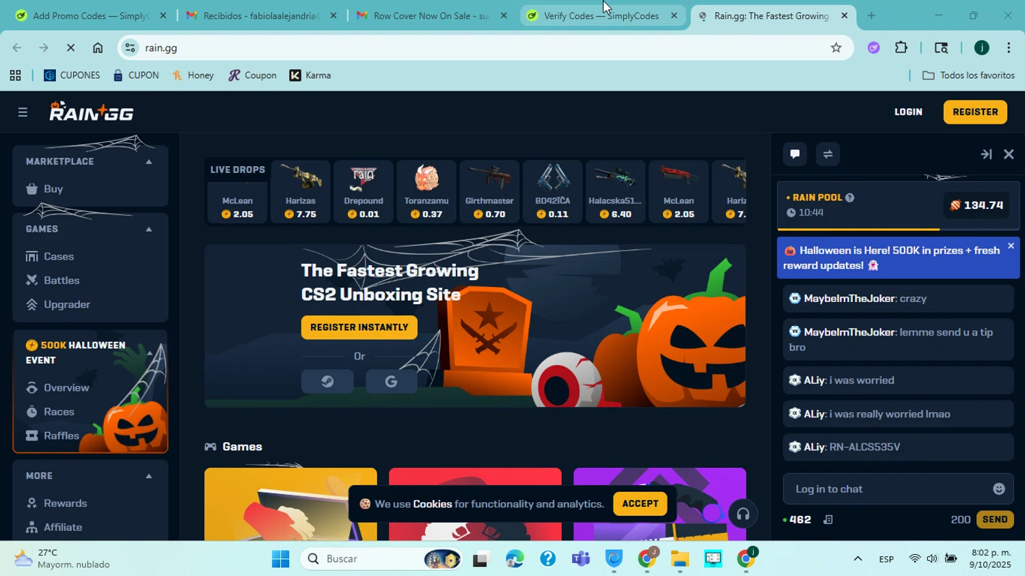Click the Rain Pool 134.74 amount
This screenshot has height=576, width=1025.
(976, 205)
